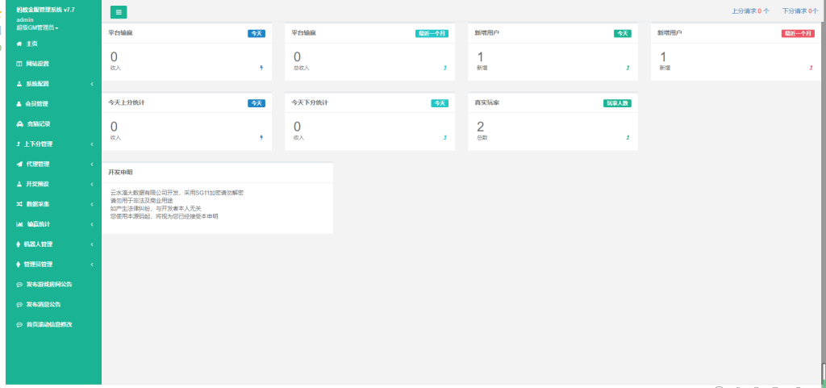Expand the 上下分管理 submenu arrow

[x=92, y=144]
